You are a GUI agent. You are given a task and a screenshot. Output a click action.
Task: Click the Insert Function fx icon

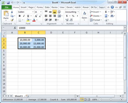tap(15, 28)
